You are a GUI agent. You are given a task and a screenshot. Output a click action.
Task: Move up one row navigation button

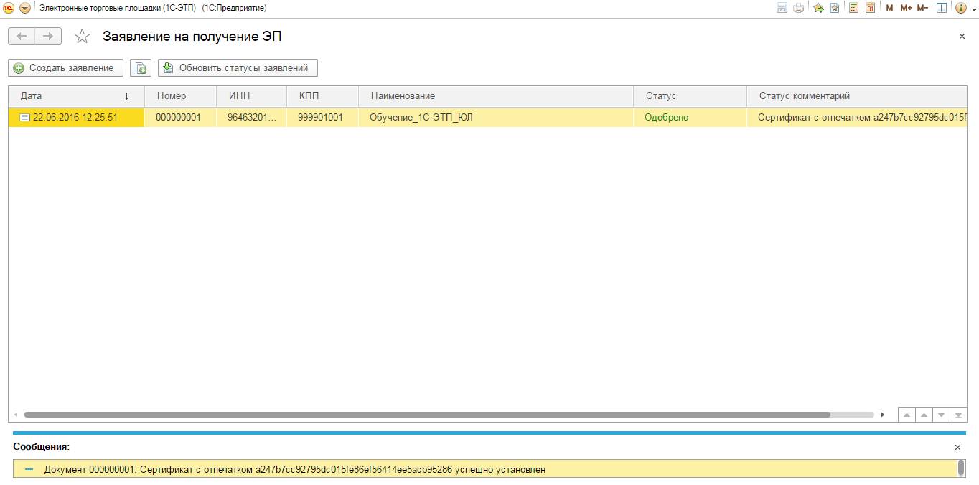[924, 415]
